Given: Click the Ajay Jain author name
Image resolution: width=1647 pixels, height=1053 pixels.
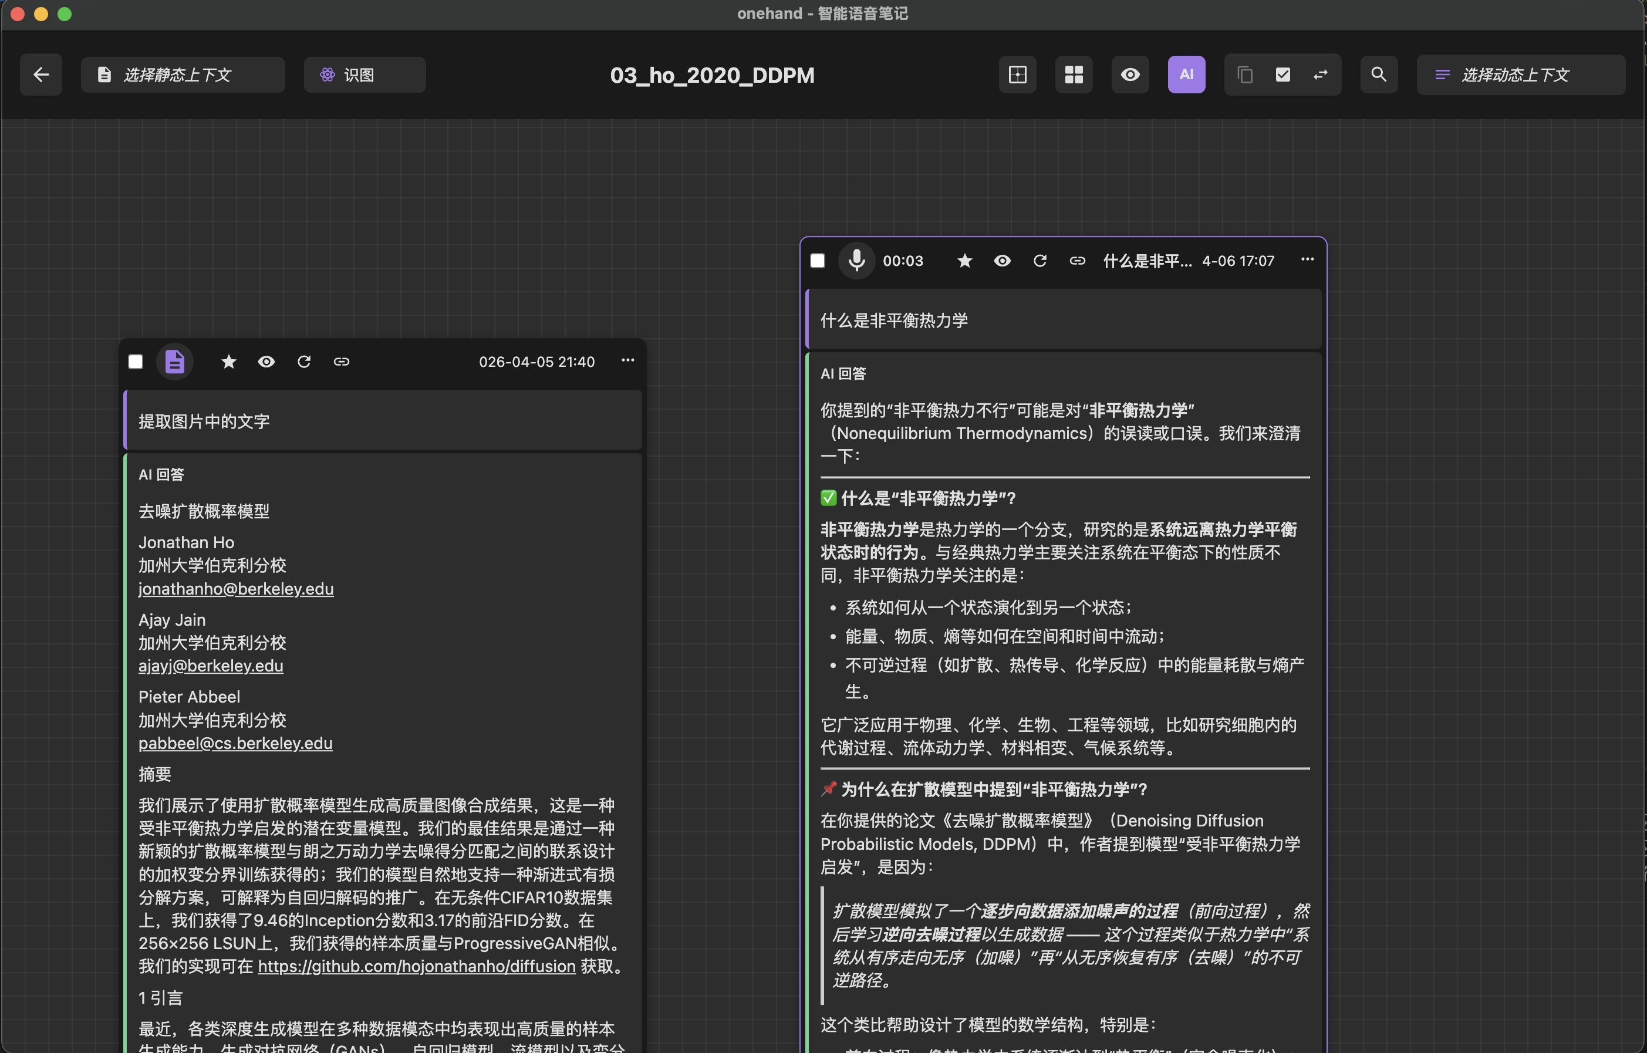Looking at the screenshot, I should (x=171, y=619).
